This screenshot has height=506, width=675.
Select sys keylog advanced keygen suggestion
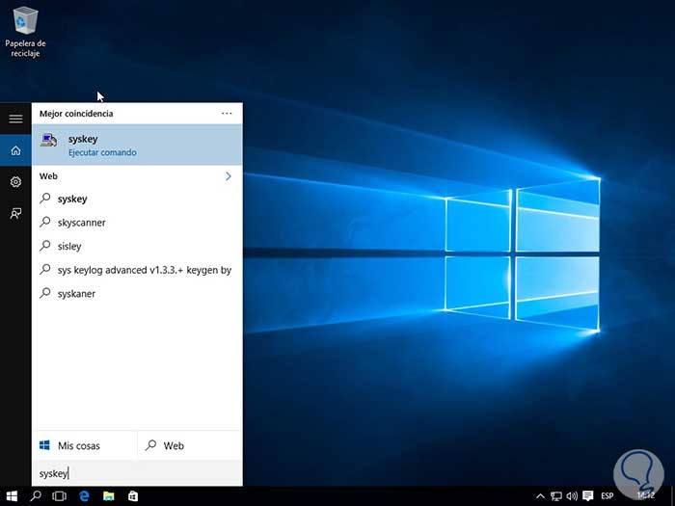137,270
